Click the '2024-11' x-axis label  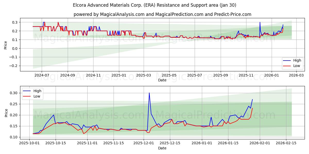93,75
